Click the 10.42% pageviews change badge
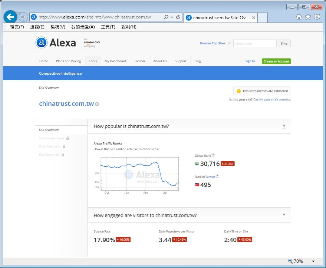326x268 pixels. pyautogui.click(x=180, y=240)
